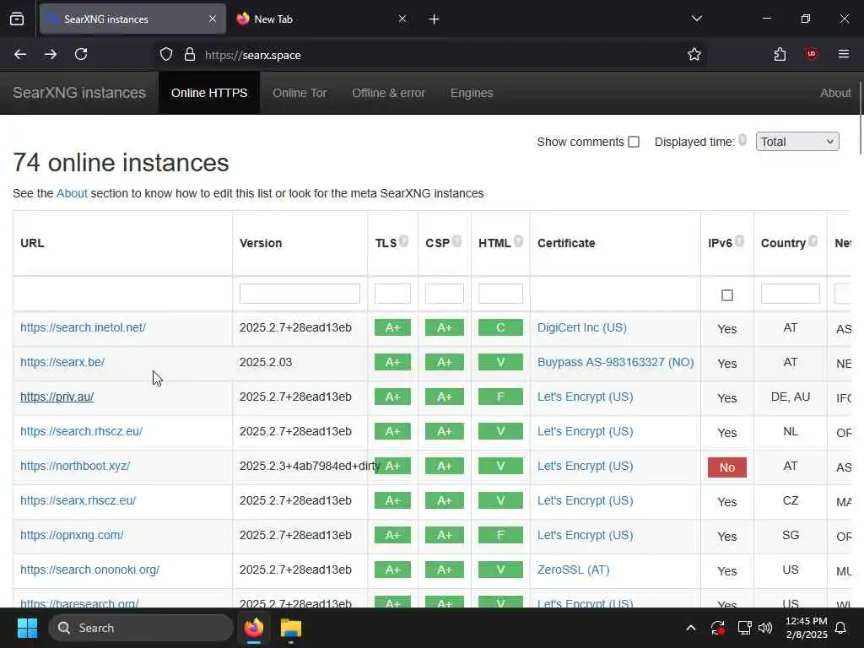Open notification bell in tray

[841, 628]
